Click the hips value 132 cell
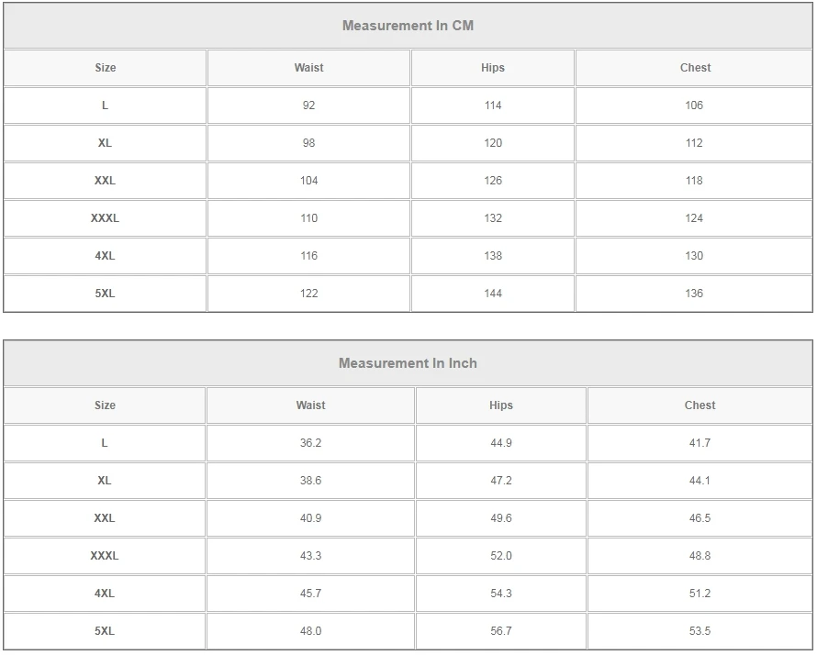This screenshot has height=655, width=817. point(493,218)
